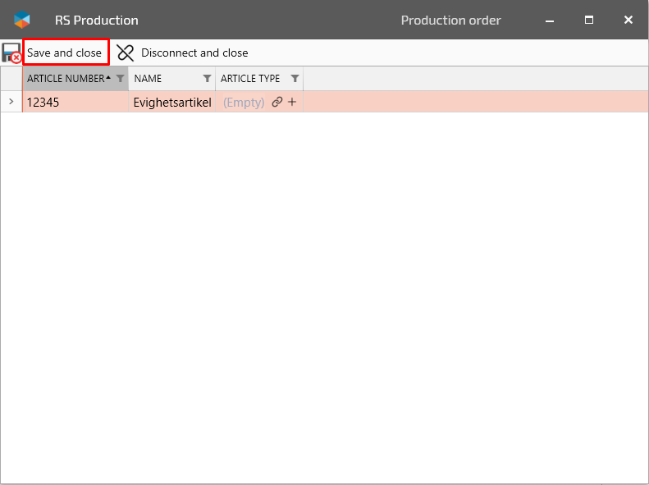Click the floppy disk save icon
The height and width of the screenshot is (485, 649).
(x=11, y=53)
